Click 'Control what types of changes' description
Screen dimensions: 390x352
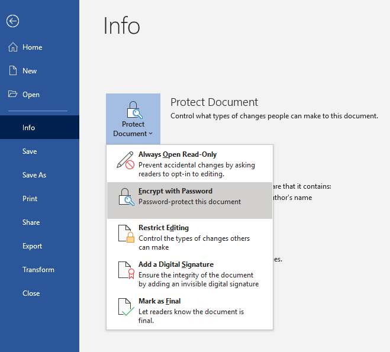point(274,116)
